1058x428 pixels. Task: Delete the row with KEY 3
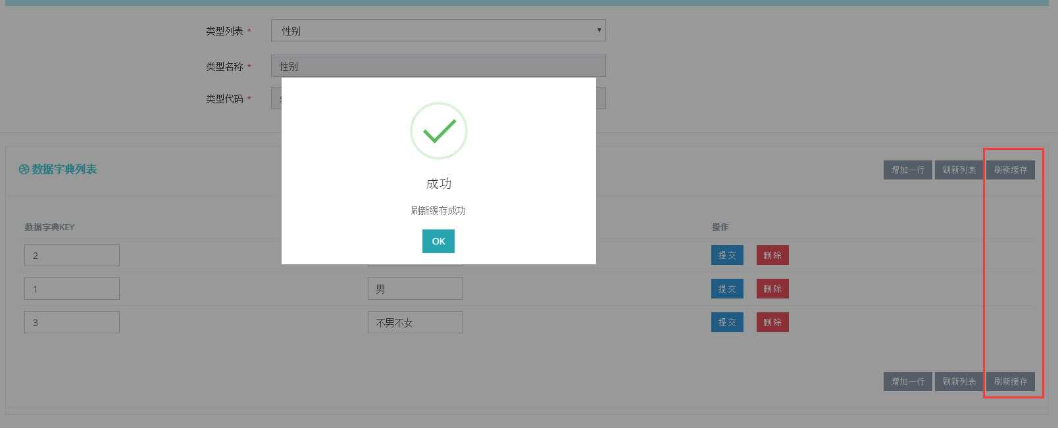point(772,322)
